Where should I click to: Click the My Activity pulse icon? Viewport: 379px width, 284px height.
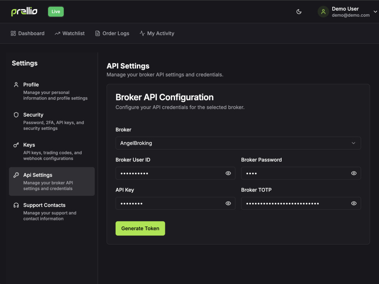tap(142, 33)
